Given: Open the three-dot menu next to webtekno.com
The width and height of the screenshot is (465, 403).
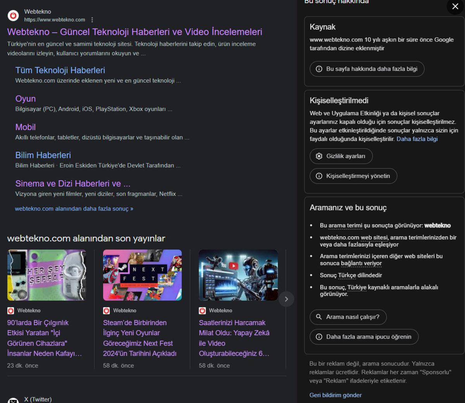Looking at the screenshot, I should click(x=92, y=19).
